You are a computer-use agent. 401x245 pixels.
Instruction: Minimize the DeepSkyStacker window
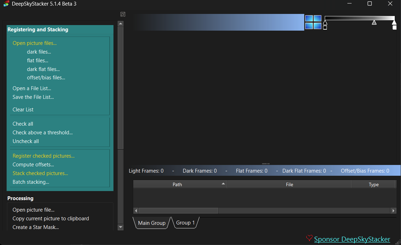[349, 3]
